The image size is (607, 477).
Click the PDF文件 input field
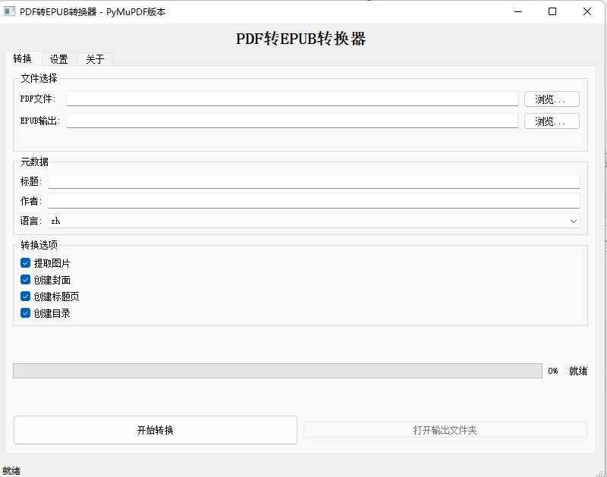click(x=292, y=98)
